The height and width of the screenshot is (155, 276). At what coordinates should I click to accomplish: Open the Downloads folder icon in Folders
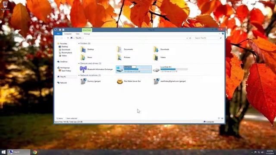pyautogui.click(x=156, y=50)
